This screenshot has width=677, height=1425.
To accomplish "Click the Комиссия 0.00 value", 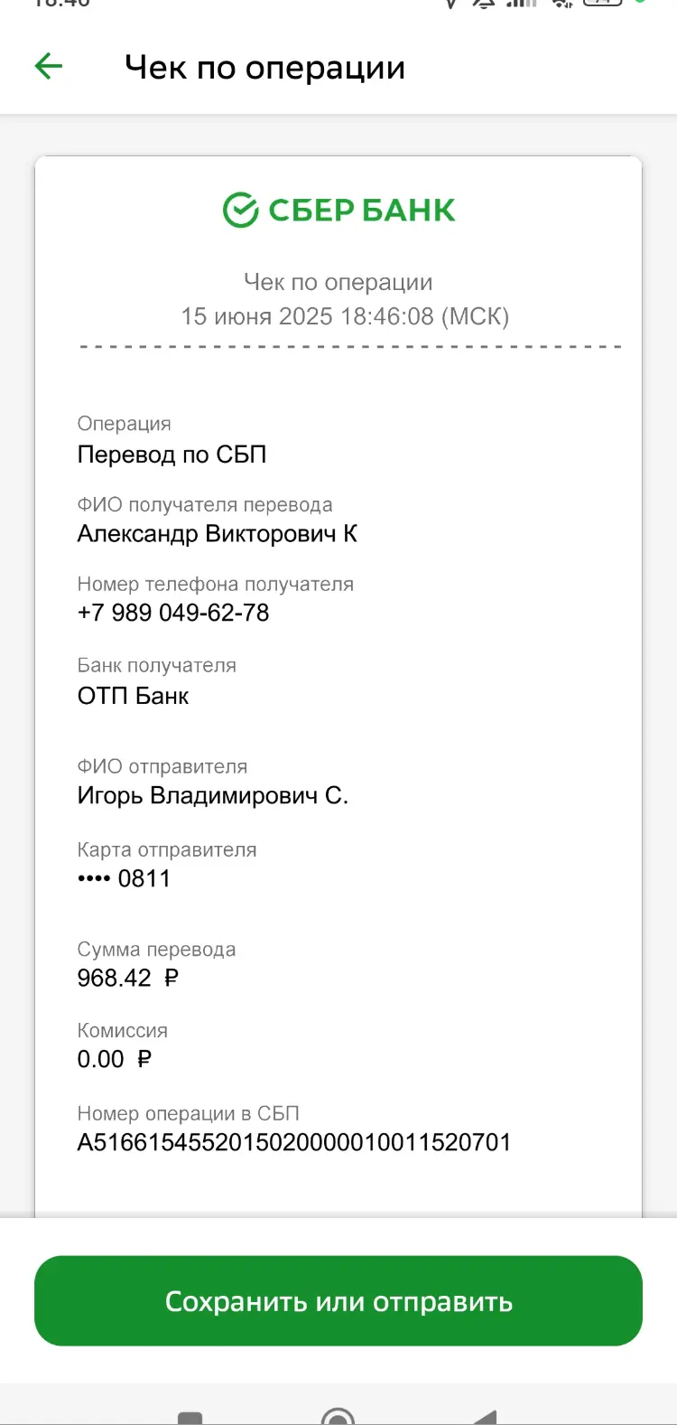I will pos(101,1059).
